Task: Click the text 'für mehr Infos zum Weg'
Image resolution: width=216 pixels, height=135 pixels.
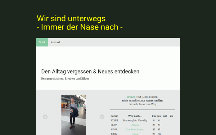Action: tap(143, 104)
